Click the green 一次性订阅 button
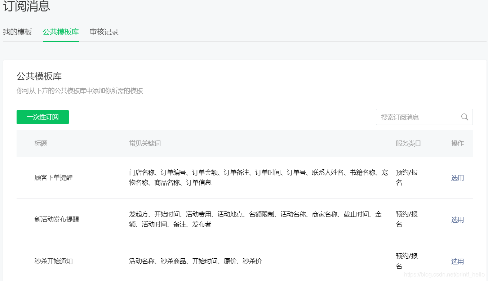Screen dimensions: 488x281 coord(43,117)
